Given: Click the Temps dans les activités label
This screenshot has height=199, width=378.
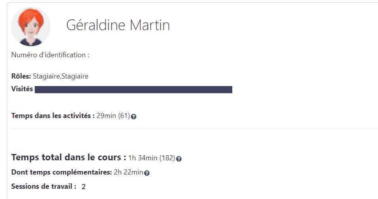Looking at the screenshot, I should (53, 116).
